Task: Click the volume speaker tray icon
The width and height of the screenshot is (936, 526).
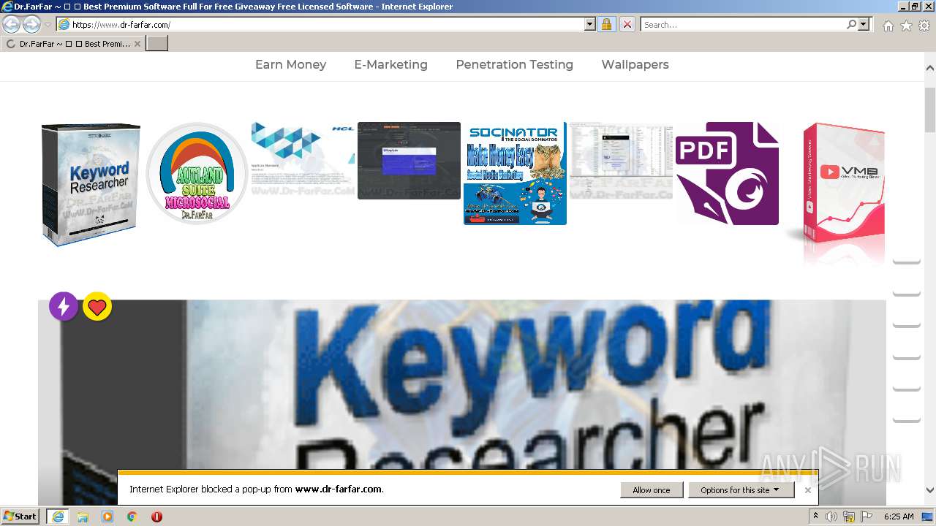Action: tap(831, 517)
